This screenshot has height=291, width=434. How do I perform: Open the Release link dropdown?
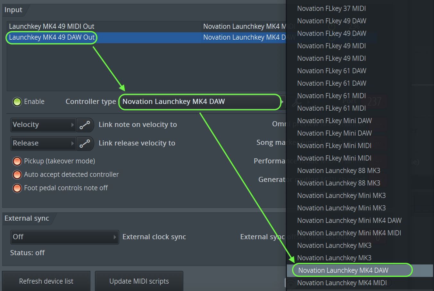(43, 143)
